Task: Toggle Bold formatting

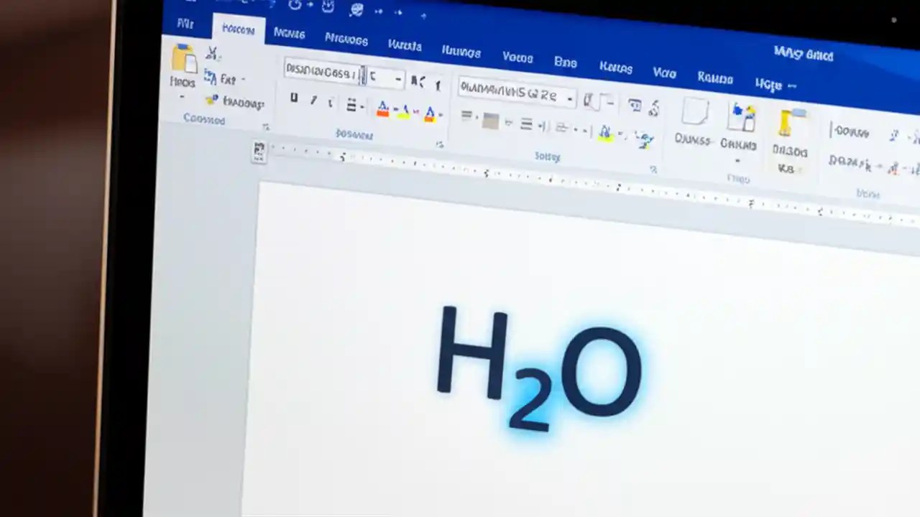Action: tap(294, 98)
